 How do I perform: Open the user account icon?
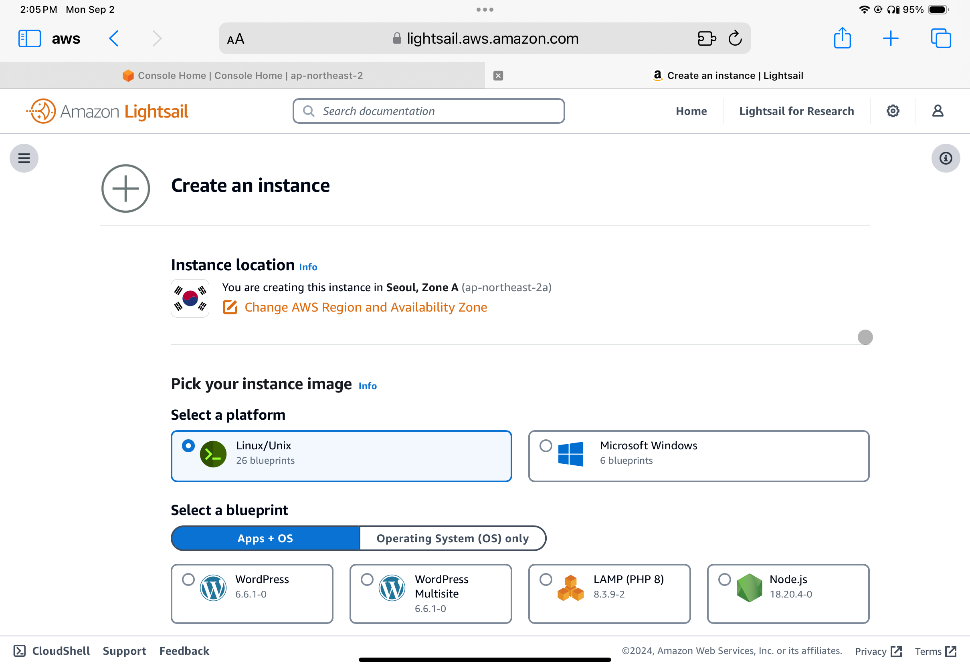(937, 111)
